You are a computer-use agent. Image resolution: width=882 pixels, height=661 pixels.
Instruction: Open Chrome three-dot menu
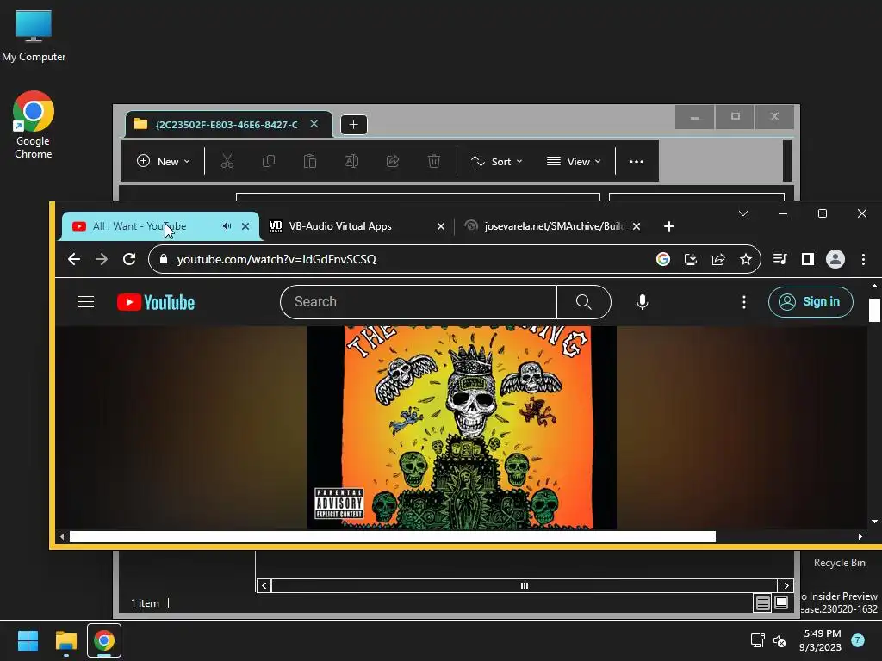tap(863, 259)
